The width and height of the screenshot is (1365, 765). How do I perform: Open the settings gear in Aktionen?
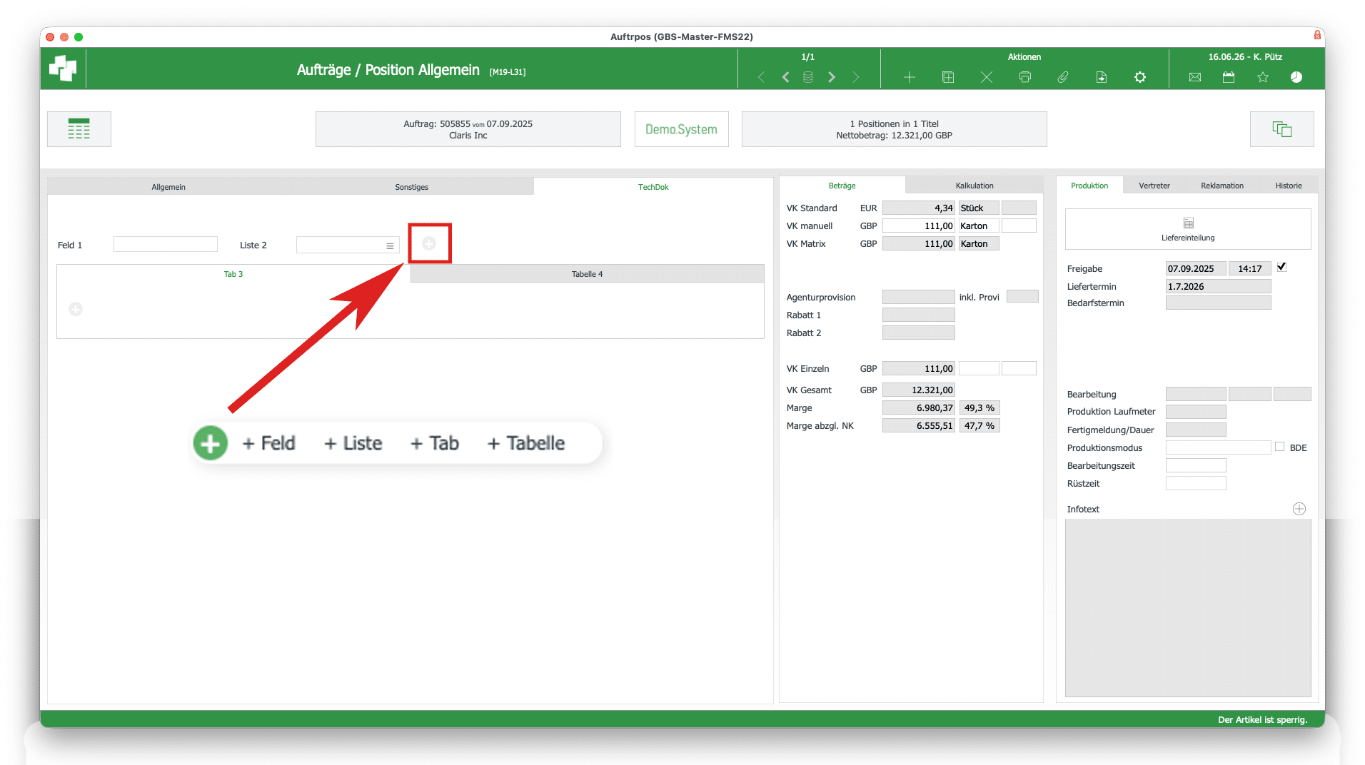point(1140,77)
